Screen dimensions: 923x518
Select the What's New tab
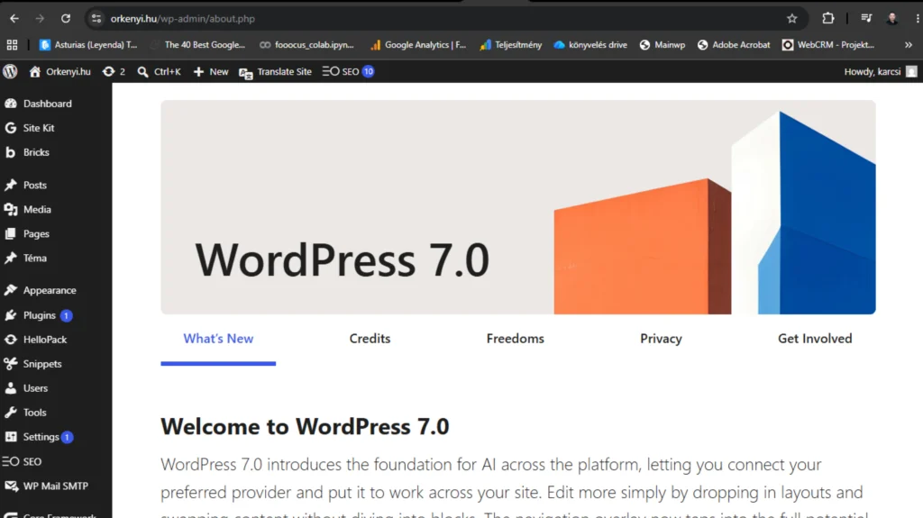[x=218, y=339]
